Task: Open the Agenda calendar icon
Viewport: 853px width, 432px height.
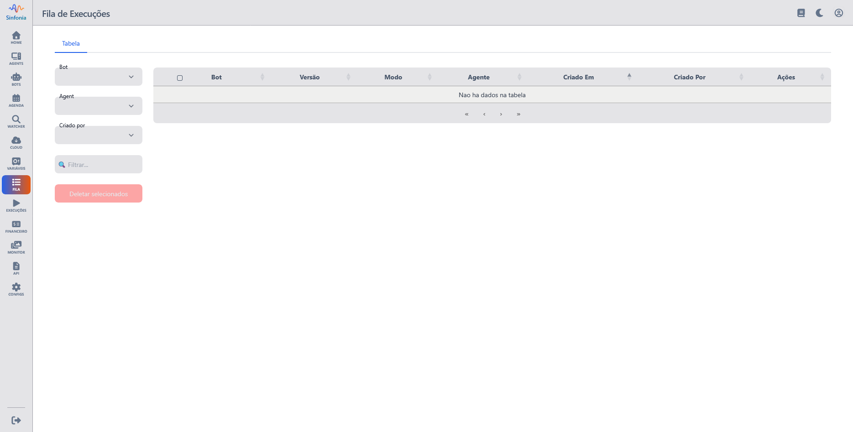Action: coord(16,101)
